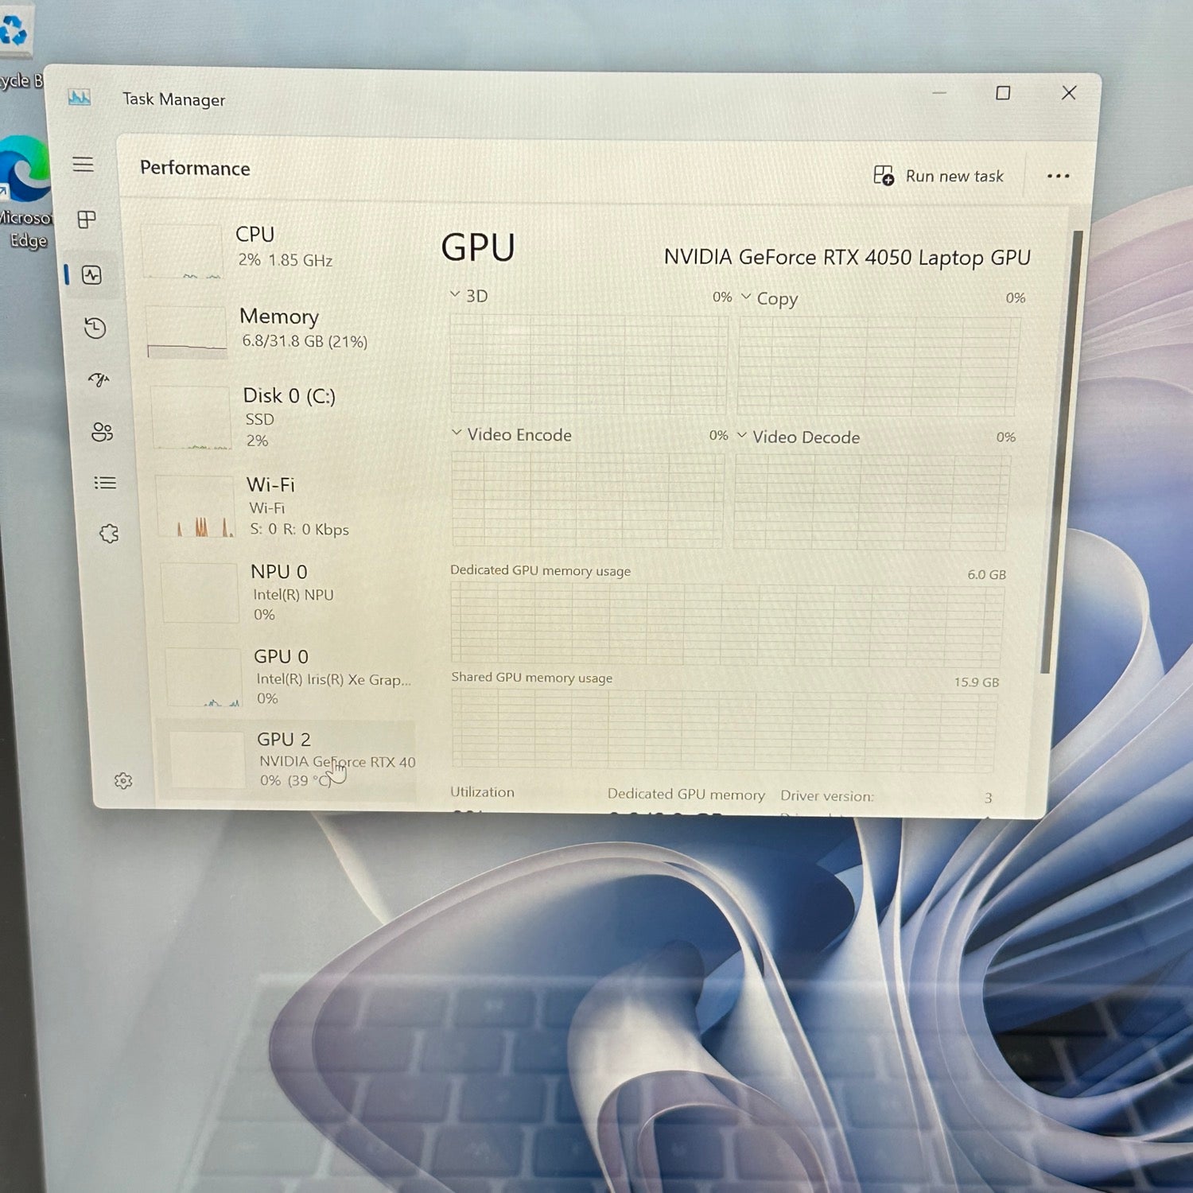Image resolution: width=1193 pixels, height=1193 pixels.
Task: Open Task Manager settings gear
Action: coord(123,781)
